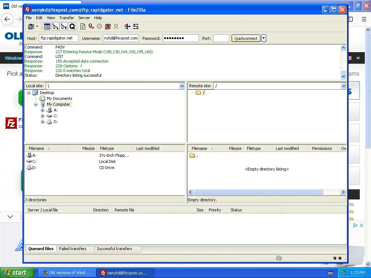371x278 pixels.
Task: Switch to the Successful transfers tab
Action: pos(114,249)
